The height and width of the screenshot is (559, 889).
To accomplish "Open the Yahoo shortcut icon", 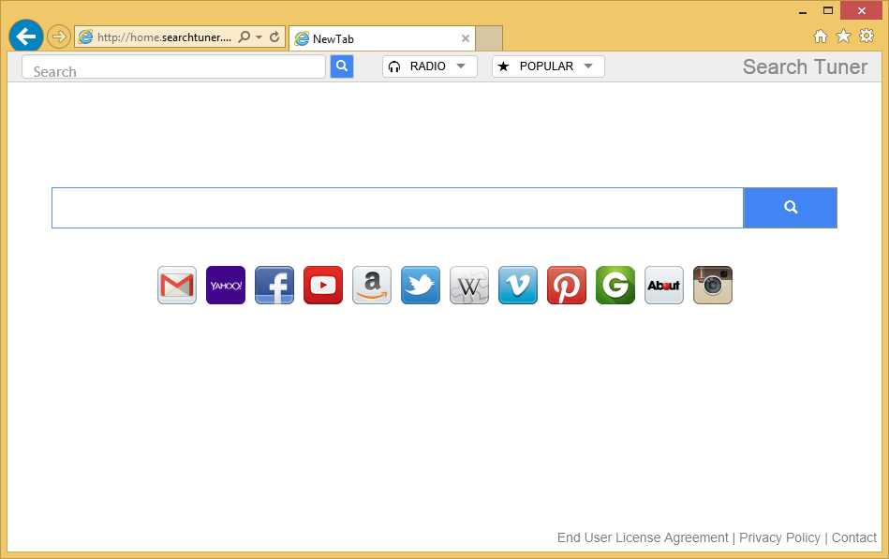I will pyautogui.click(x=226, y=286).
